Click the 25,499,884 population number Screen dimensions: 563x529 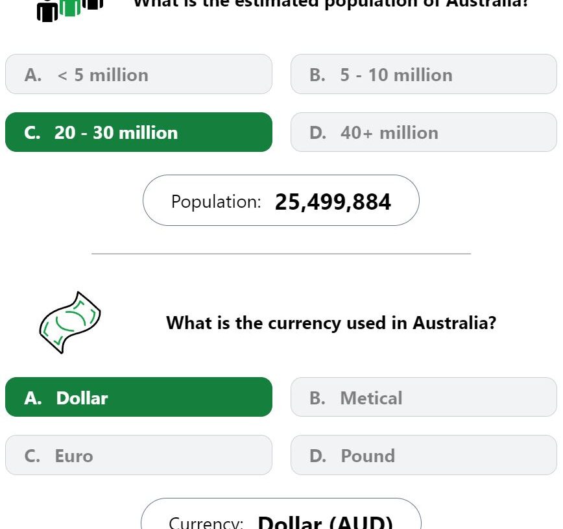(x=333, y=202)
